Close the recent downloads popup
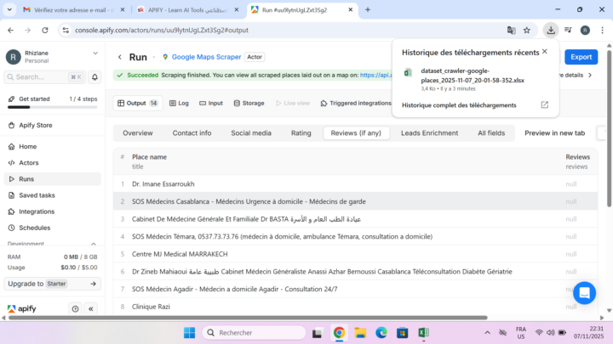613x344 pixels. click(x=545, y=51)
